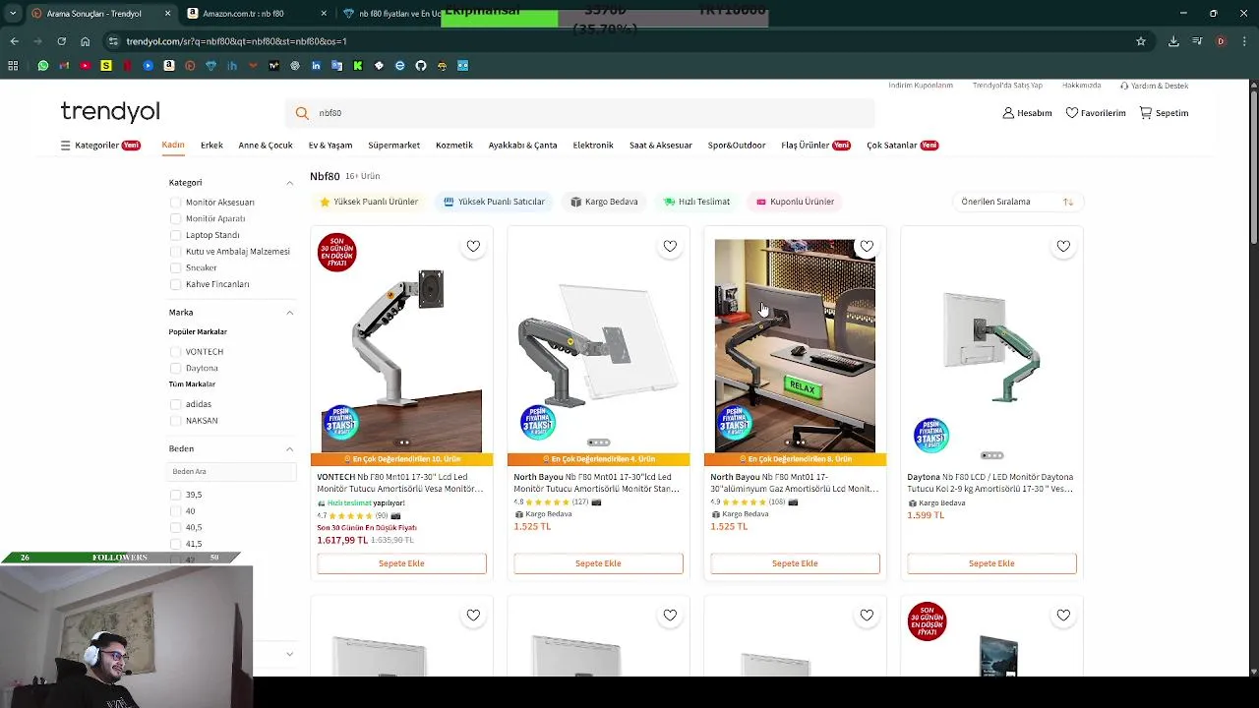Image resolution: width=1259 pixels, height=708 pixels.
Task: Switch to nb f80 fiyatları browser tab
Action: (390, 14)
